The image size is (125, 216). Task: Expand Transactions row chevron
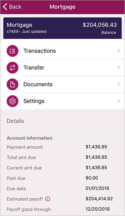coord(118,51)
